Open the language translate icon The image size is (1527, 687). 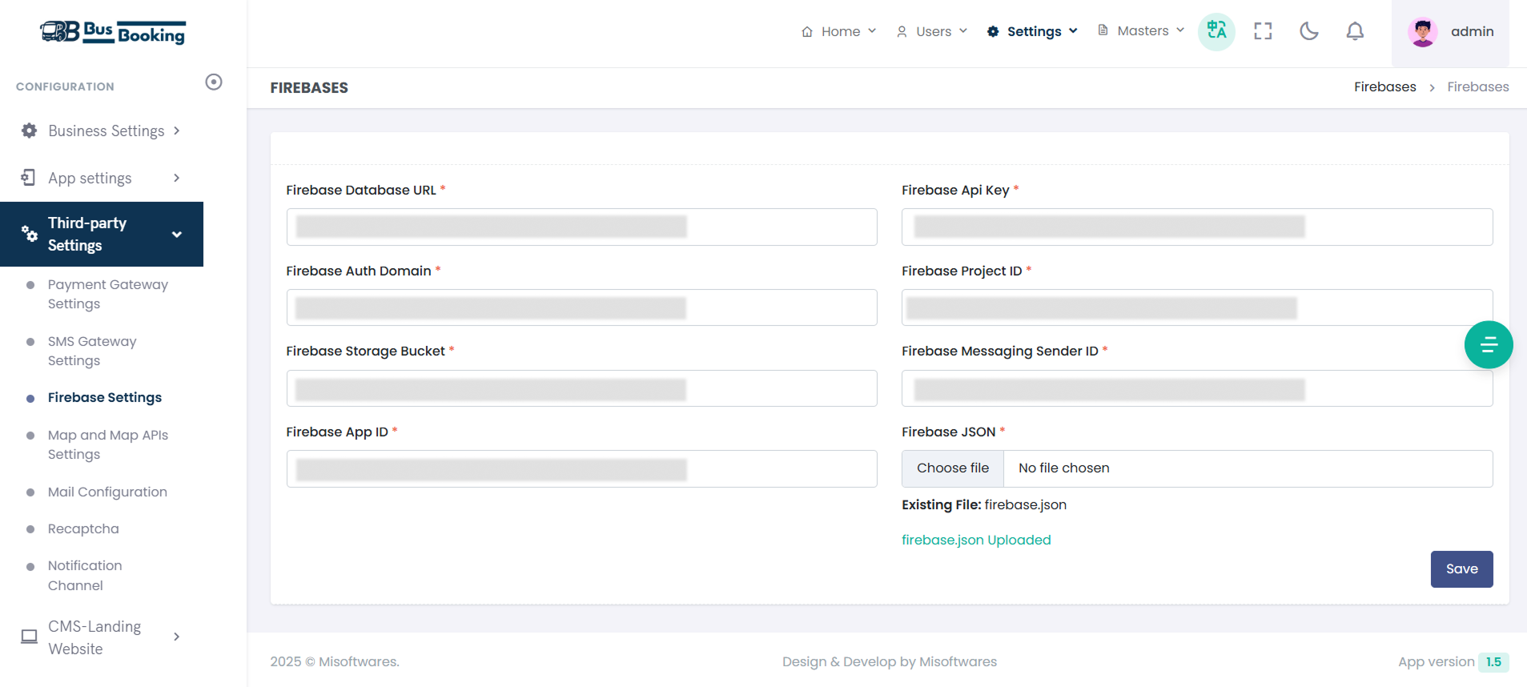tap(1216, 31)
